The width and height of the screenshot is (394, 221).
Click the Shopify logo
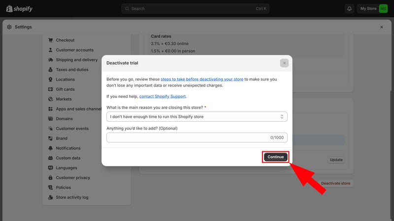[19, 9]
